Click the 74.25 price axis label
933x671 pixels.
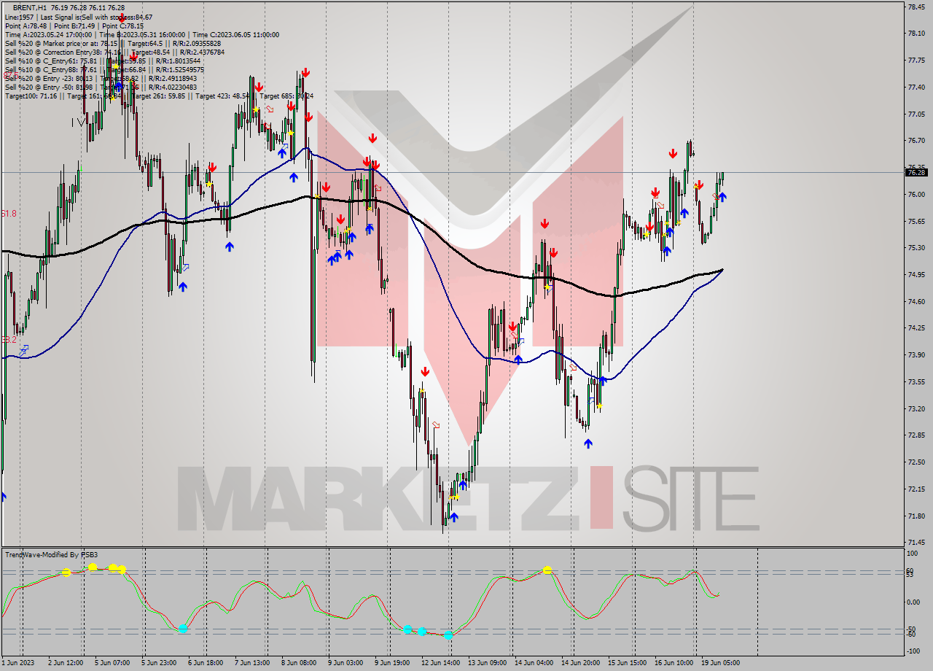[916, 328]
